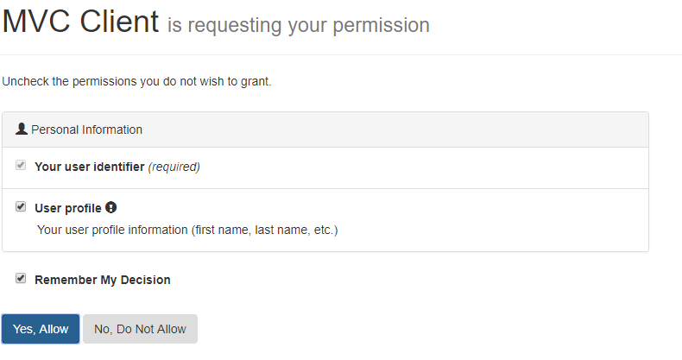Screen dimensions: 682x360
Task: Click the person icon beside Personal Information
Action: (x=22, y=129)
